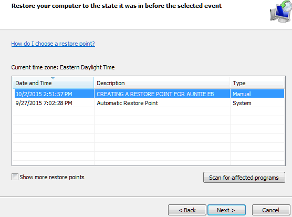Sort by the Type column header
This screenshot has height=217, width=292.
pyautogui.click(x=257, y=82)
